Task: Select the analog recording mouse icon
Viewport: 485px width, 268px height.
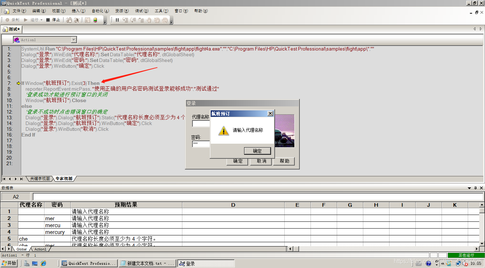Action: pos(69,20)
